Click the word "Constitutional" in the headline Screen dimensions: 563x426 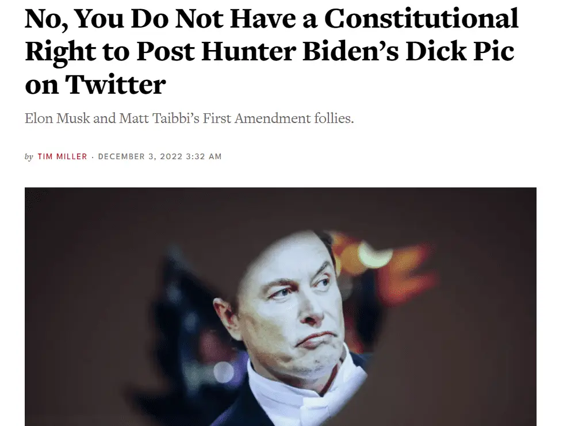(421, 18)
